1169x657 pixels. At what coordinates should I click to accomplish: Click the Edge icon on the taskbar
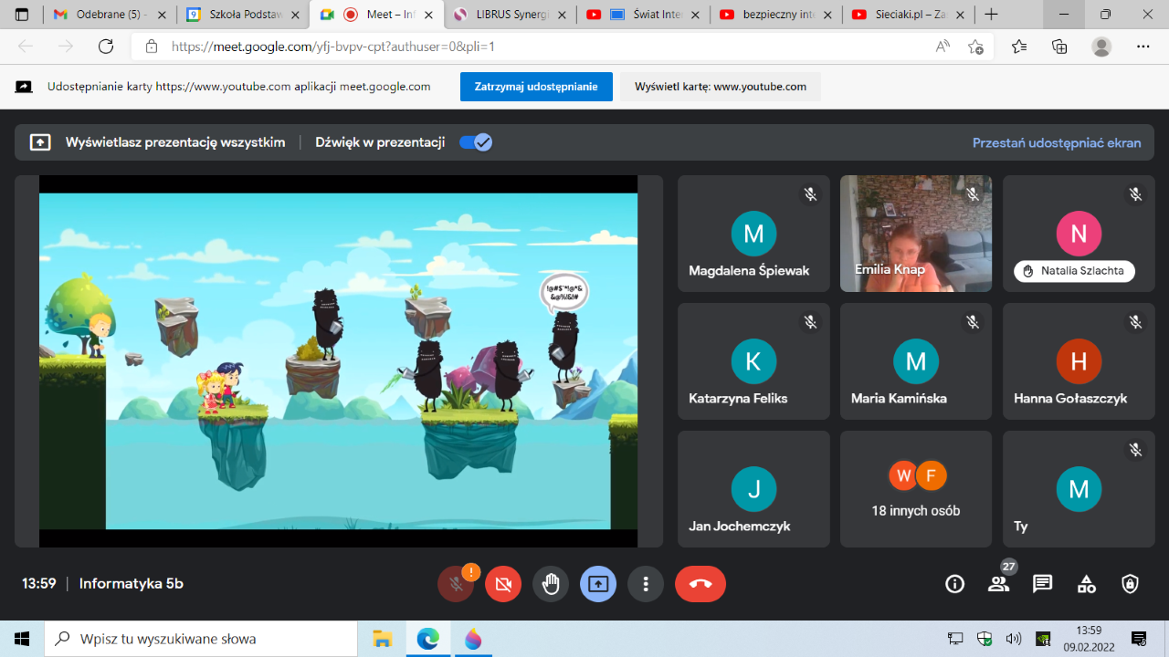tap(427, 639)
